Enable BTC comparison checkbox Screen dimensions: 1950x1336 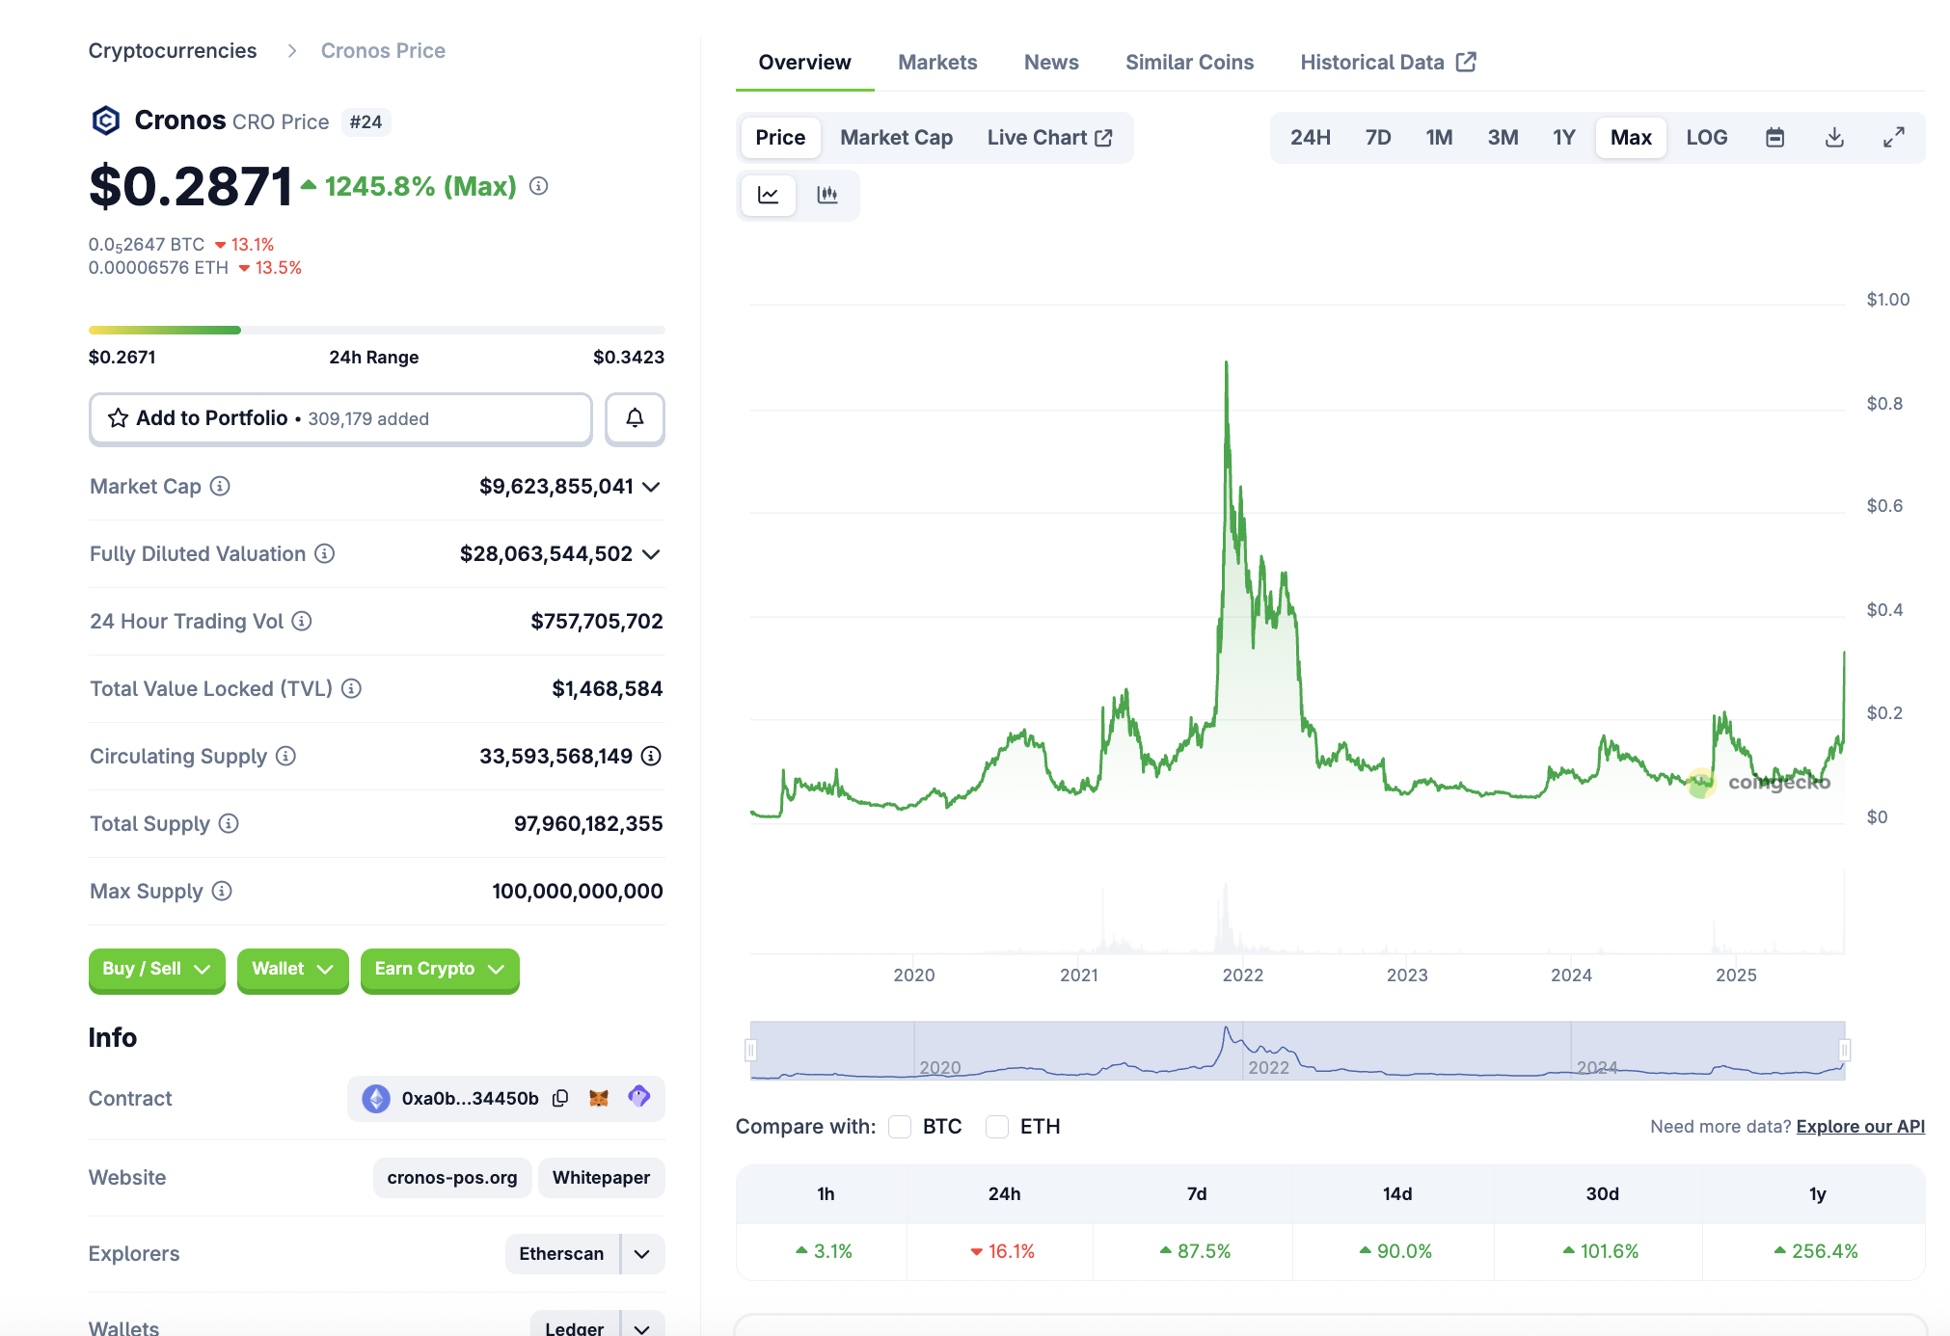900,1127
